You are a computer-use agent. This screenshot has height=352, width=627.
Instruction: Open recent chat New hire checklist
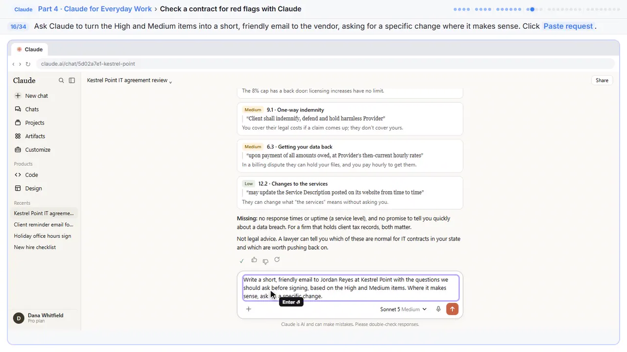(x=44, y=247)
